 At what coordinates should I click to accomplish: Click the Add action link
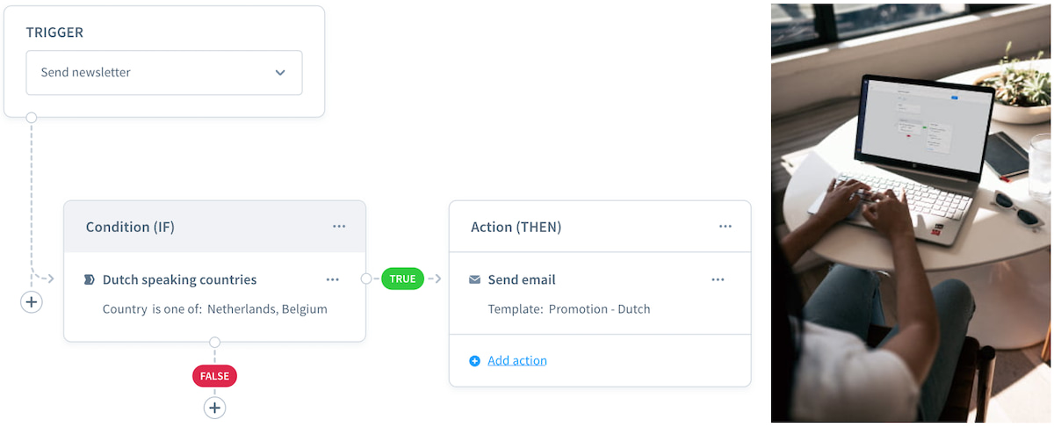517,360
